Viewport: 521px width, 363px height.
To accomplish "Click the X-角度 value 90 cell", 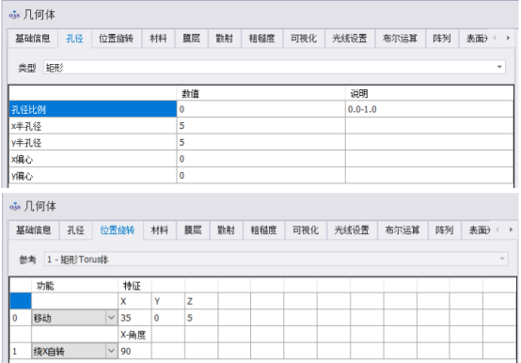I will pyautogui.click(x=134, y=351).
